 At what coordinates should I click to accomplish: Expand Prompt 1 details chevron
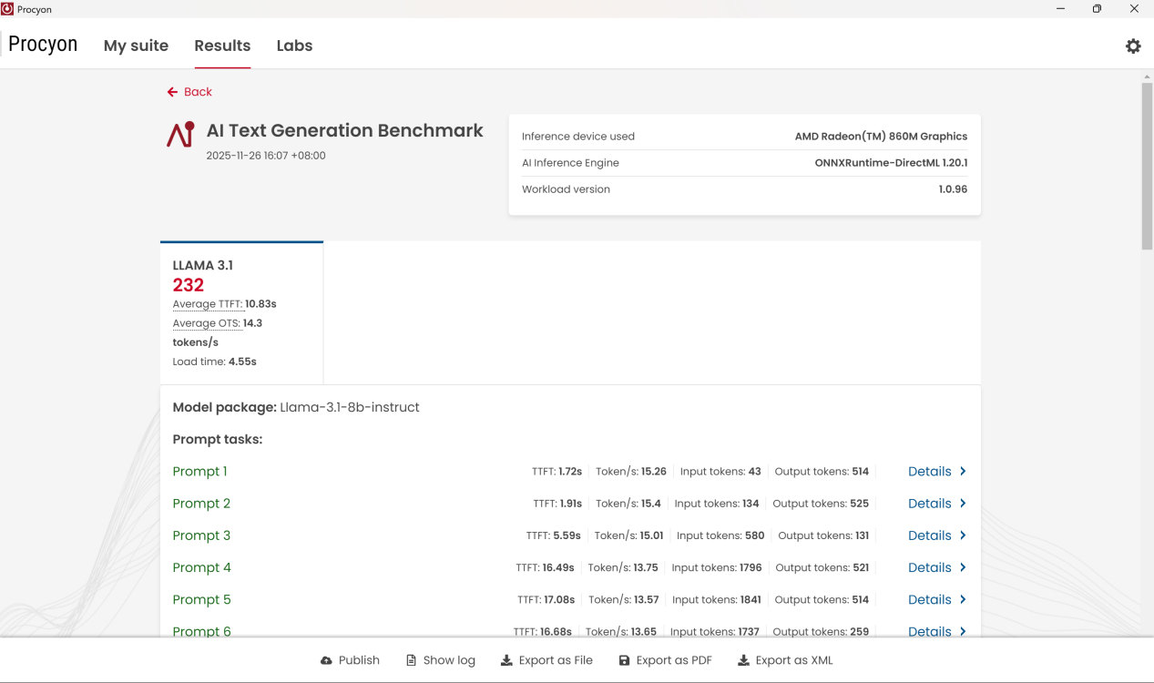(963, 472)
